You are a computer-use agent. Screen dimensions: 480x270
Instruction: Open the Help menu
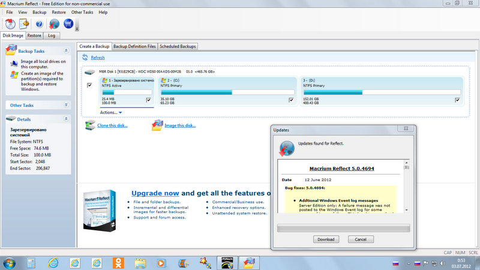103,12
